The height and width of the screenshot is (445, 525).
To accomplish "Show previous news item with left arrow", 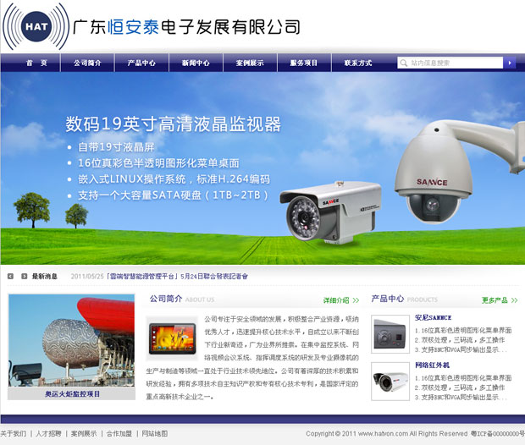I will tap(11, 276).
